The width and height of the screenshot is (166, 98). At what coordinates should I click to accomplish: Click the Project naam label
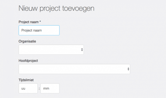pyautogui.click(x=29, y=22)
